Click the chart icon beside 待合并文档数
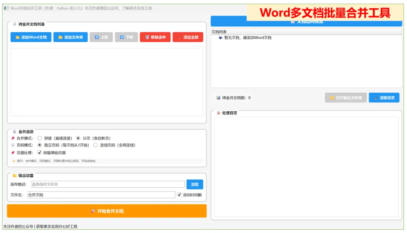The height and width of the screenshot is (233, 407). pyautogui.click(x=218, y=98)
